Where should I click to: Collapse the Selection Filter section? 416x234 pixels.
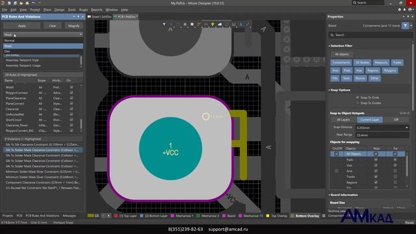coord(330,46)
